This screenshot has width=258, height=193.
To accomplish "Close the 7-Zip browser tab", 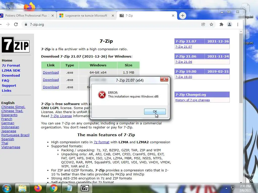I will [x=173, y=16].
